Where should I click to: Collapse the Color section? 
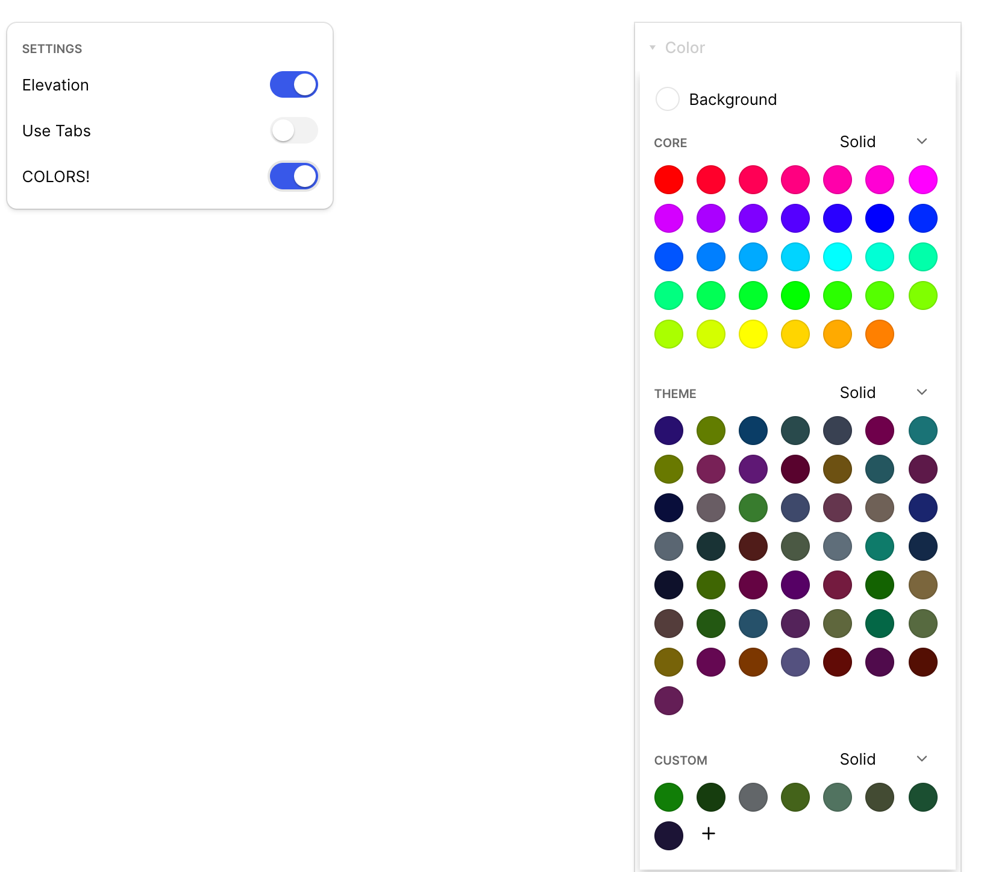point(652,47)
